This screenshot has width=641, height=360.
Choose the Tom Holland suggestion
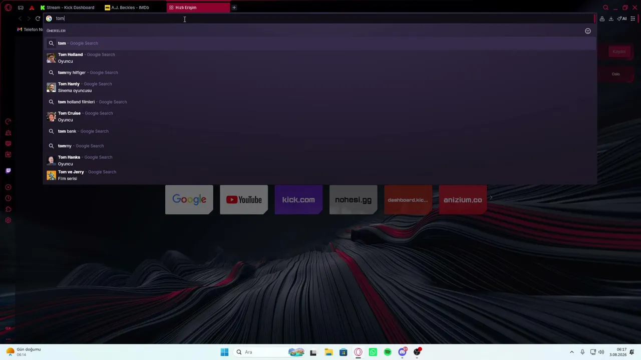coord(319,58)
